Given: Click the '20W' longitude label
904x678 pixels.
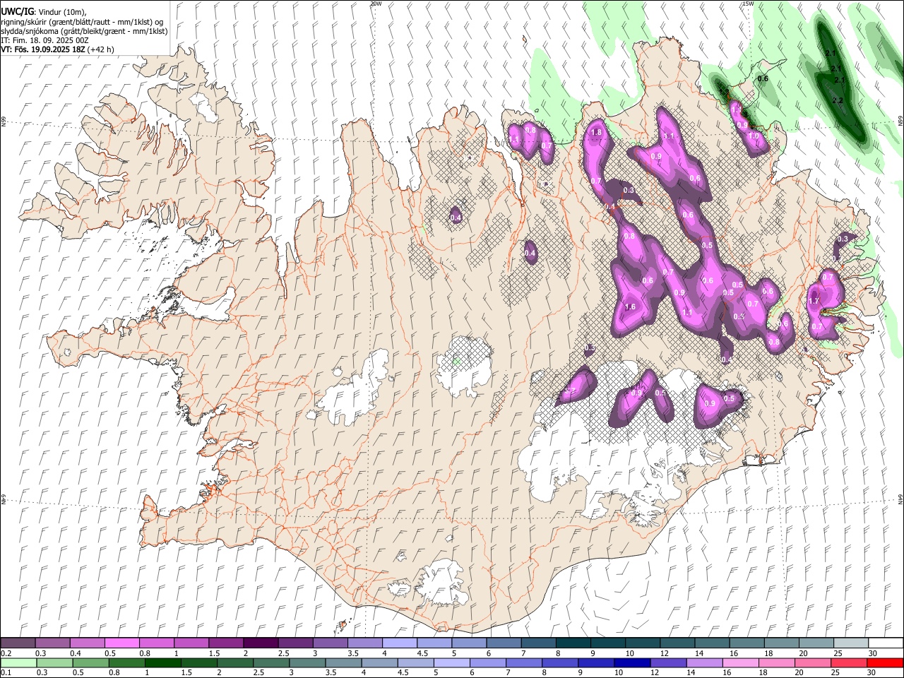Looking at the screenshot, I should coord(376,4).
